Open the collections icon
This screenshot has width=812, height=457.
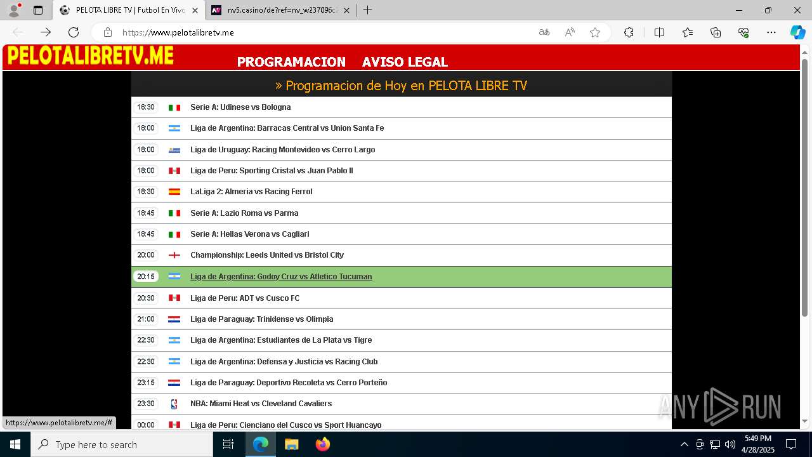pyautogui.click(x=716, y=32)
